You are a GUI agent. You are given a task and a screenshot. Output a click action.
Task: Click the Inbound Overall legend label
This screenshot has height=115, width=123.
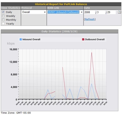tap(31, 39)
